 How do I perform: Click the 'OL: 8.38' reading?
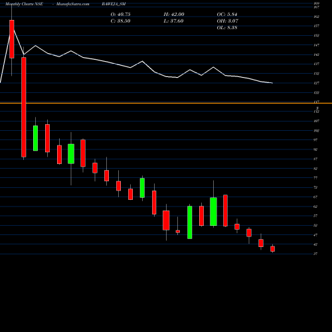(227, 28)
